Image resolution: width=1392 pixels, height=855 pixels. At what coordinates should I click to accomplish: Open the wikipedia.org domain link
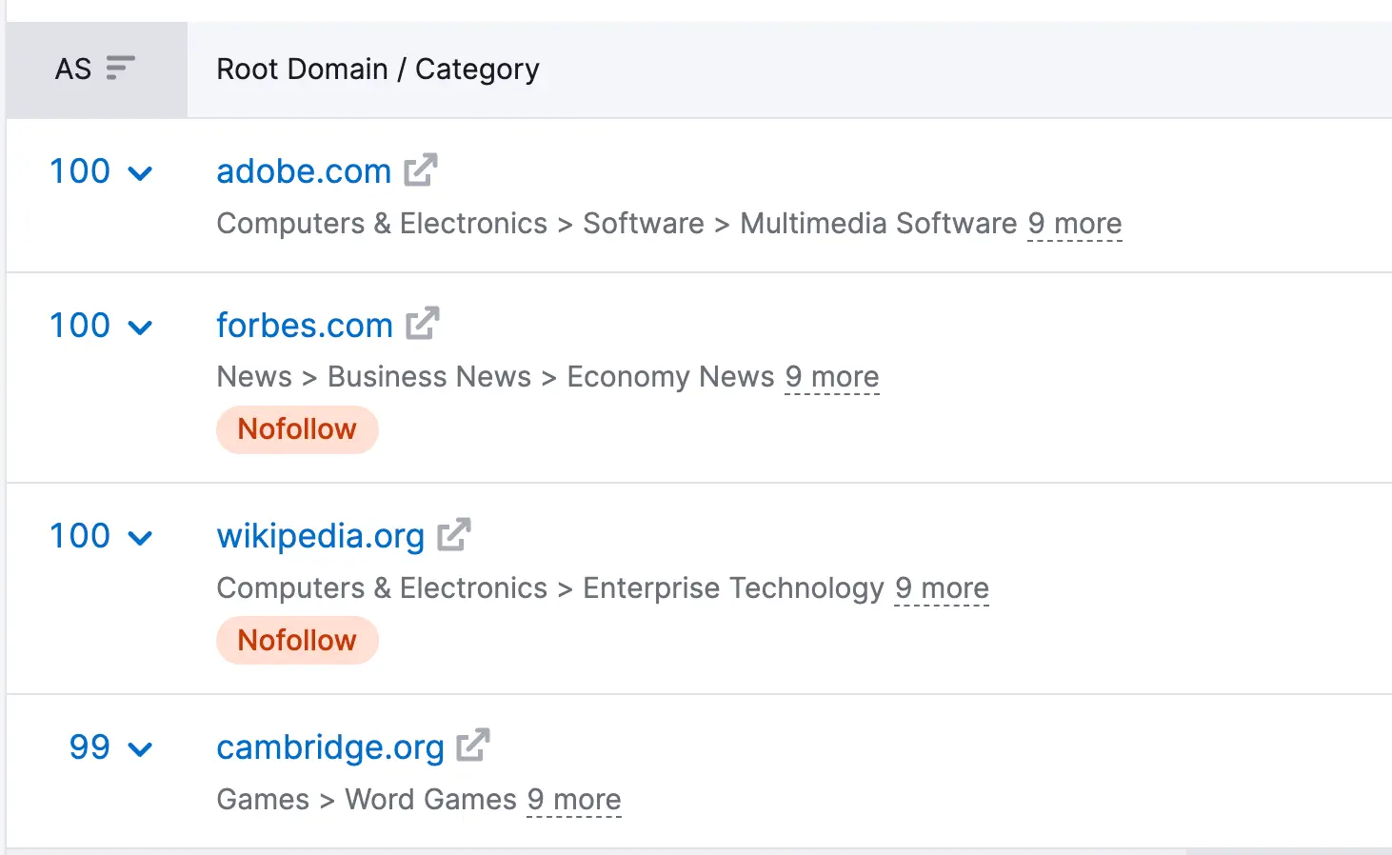(x=321, y=536)
